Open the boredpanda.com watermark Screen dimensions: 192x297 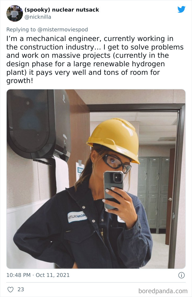(x=163, y=291)
